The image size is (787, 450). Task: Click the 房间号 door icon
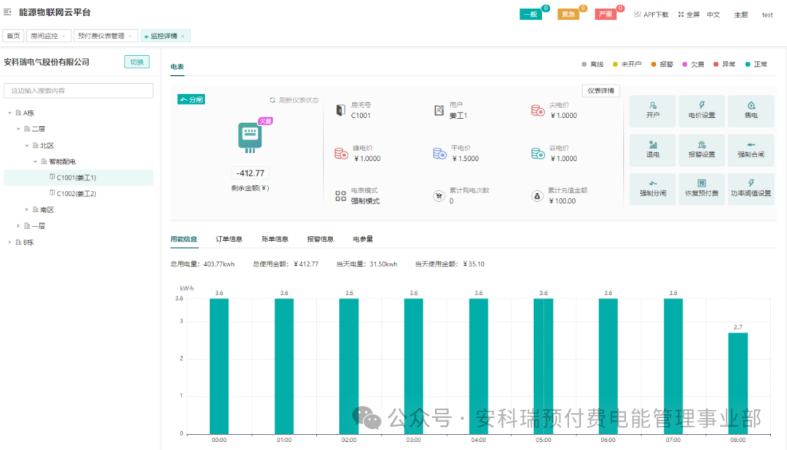(x=340, y=111)
